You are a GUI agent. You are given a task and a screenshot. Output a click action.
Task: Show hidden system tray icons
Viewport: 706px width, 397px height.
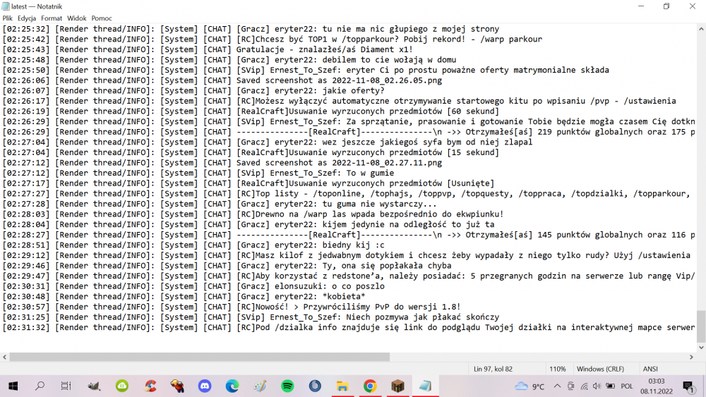click(557, 386)
